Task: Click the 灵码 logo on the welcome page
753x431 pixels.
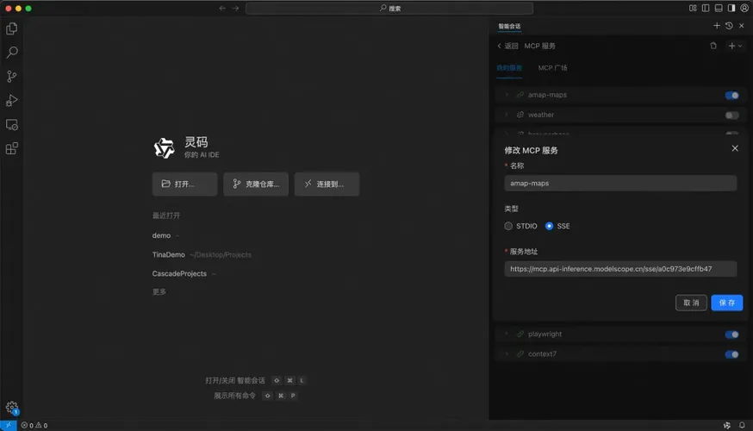Action: (164, 147)
